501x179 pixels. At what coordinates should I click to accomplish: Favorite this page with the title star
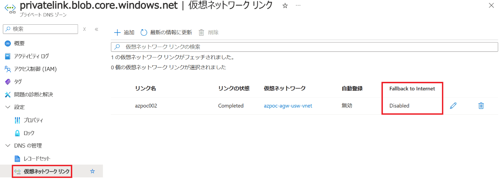pyautogui.click(x=285, y=6)
